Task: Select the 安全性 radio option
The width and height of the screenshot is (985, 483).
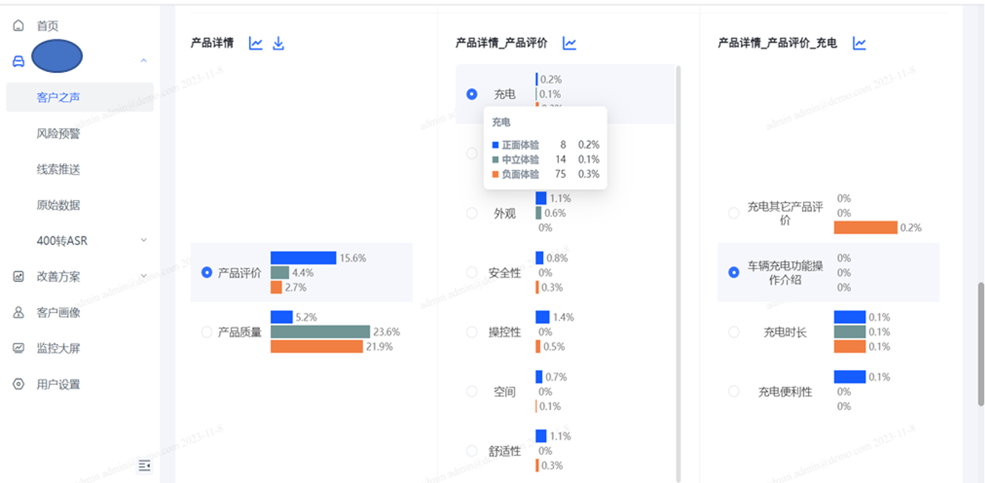Action: coord(472,272)
